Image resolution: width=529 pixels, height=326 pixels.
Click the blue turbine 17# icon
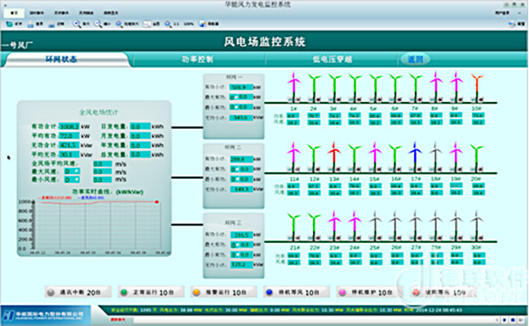pyautogui.click(x=415, y=156)
